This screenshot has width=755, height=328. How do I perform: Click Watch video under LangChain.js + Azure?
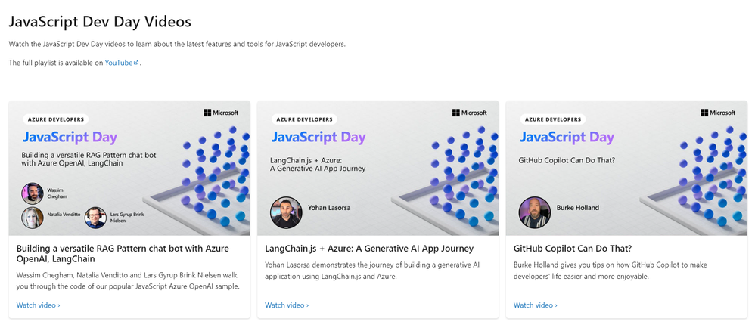pos(287,305)
